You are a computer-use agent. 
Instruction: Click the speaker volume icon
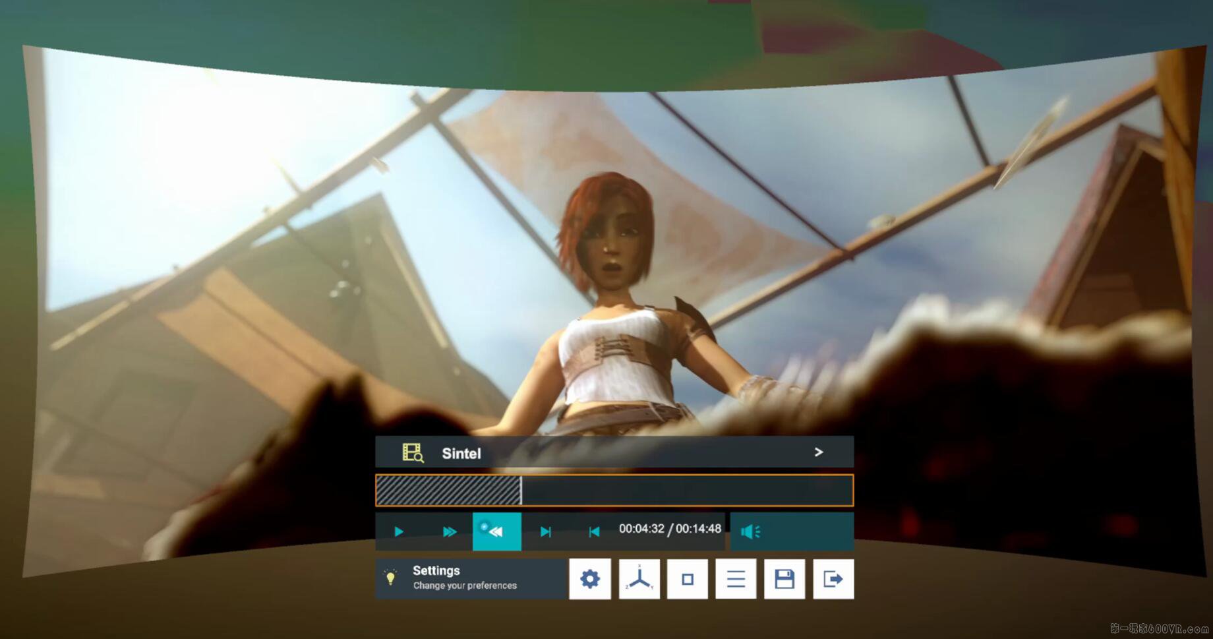[750, 532]
